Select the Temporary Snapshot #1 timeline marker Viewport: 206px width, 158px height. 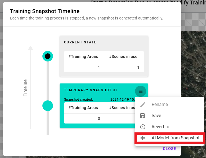pos(48,106)
